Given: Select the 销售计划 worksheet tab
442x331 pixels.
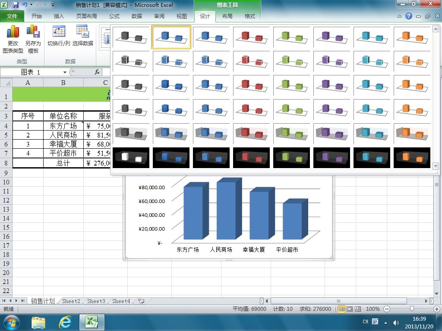Looking at the screenshot, I should point(43,301).
